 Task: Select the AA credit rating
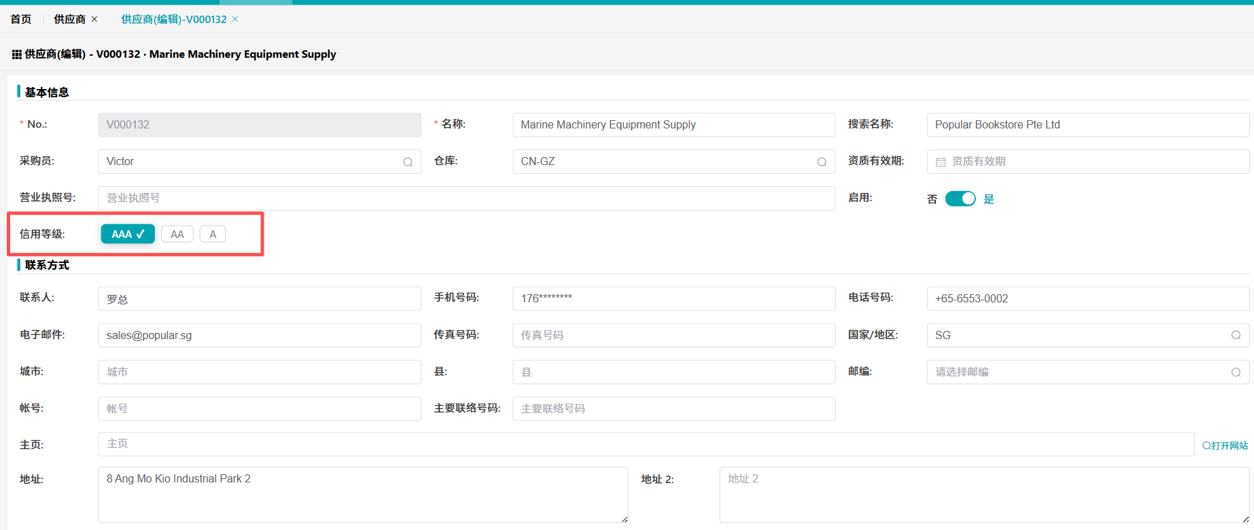point(177,234)
